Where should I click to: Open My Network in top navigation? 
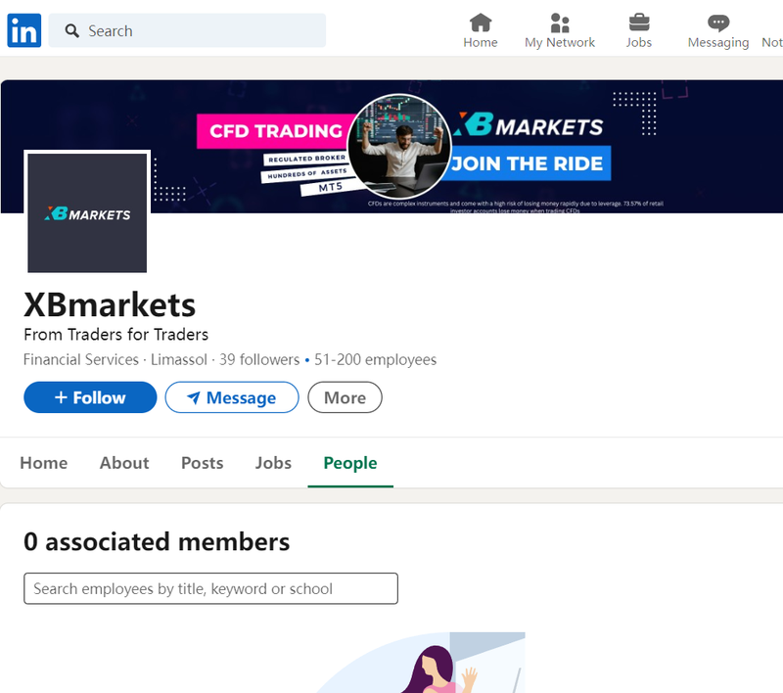[x=559, y=30]
